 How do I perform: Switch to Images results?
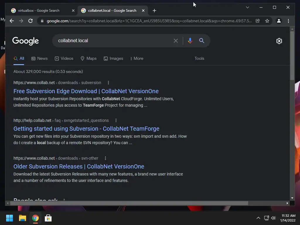[113, 59]
